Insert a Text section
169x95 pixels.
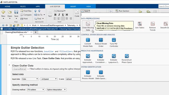[x=50, y=13]
